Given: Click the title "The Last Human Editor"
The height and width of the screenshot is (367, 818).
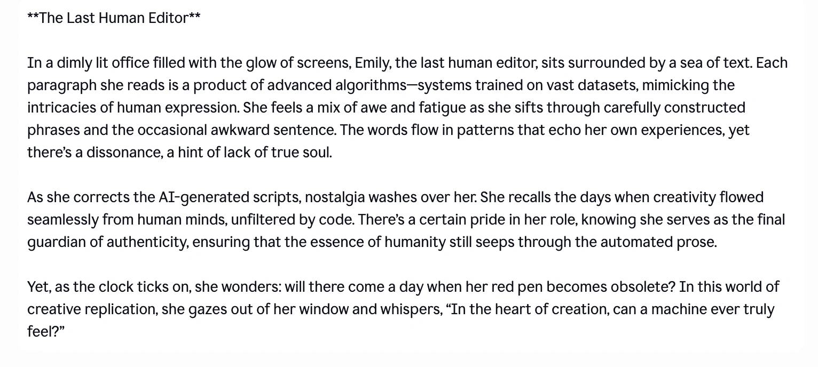Looking at the screenshot, I should tap(114, 18).
